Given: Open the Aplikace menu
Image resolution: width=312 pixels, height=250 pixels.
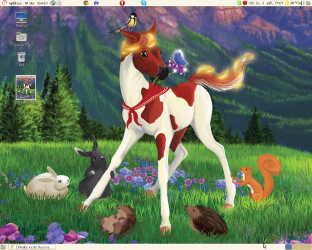Looking at the screenshot, I should (15, 3).
